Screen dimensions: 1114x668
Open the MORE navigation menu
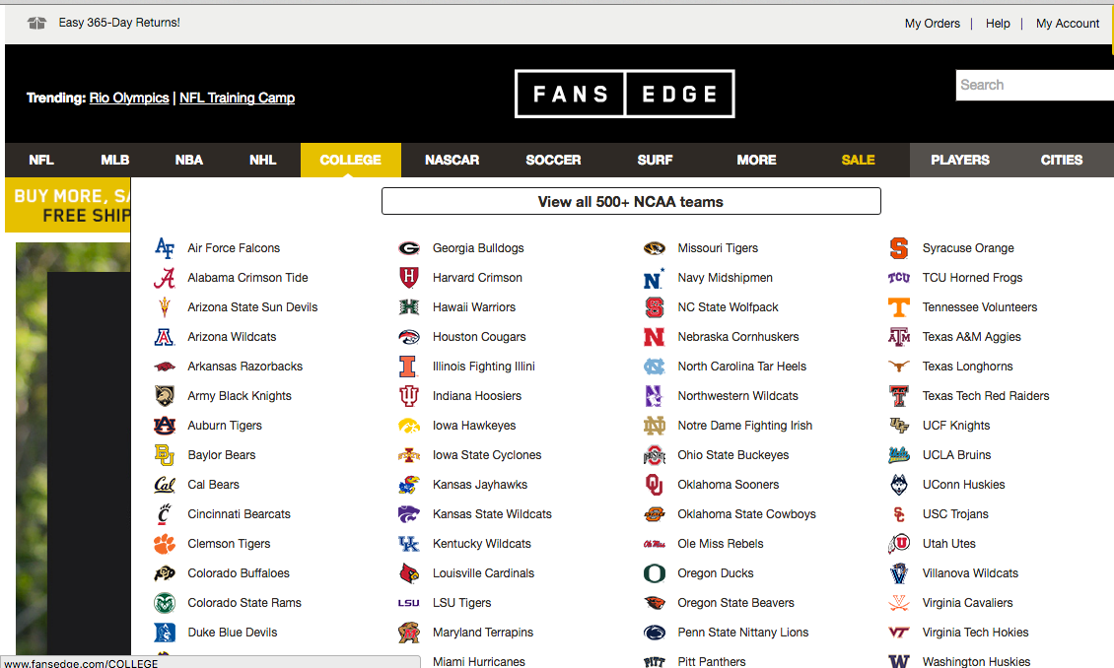[x=757, y=160]
